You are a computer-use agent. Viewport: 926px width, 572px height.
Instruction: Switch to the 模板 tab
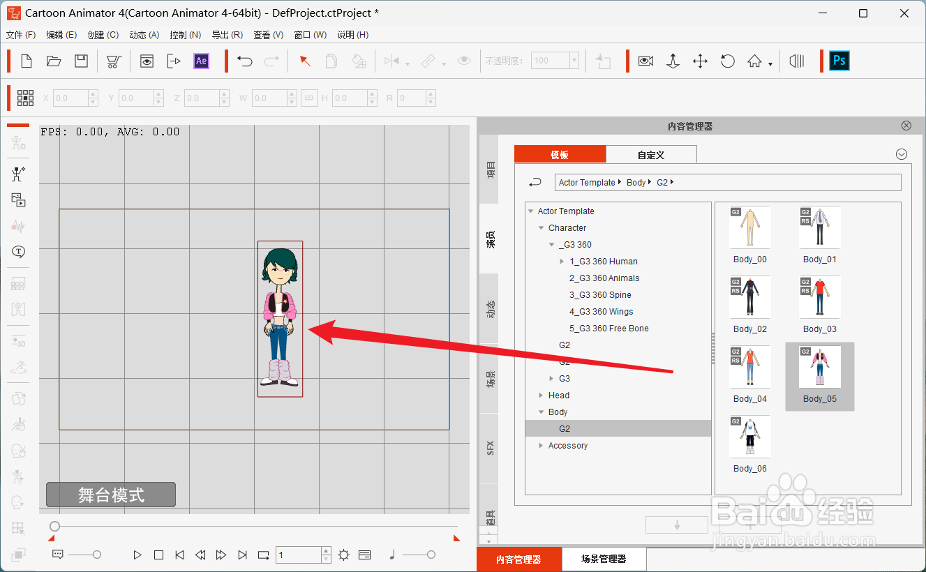560,155
